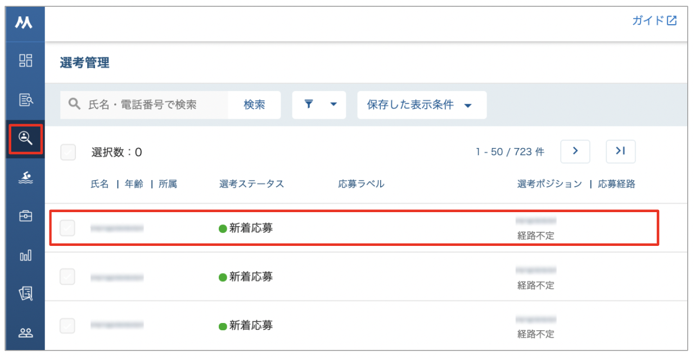The width and height of the screenshot is (694, 359).
Task: Open the documents stack sidebar icon
Action: 26,294
